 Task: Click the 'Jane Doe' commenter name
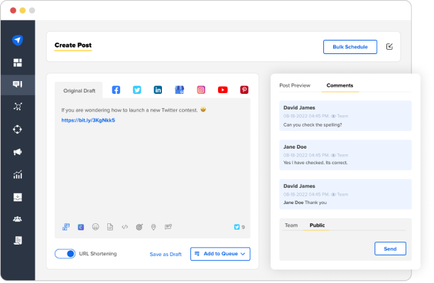coord(295,146)
